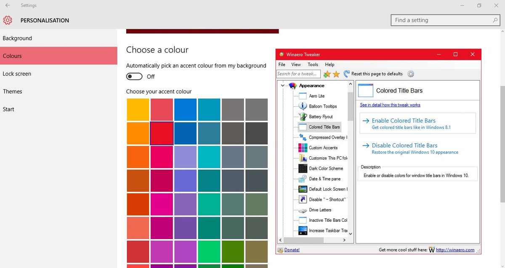The height and width of the screenshot is (268, 505).
Task: Click the Aero Lite icon in the tree
Action: tap(303, 96)
